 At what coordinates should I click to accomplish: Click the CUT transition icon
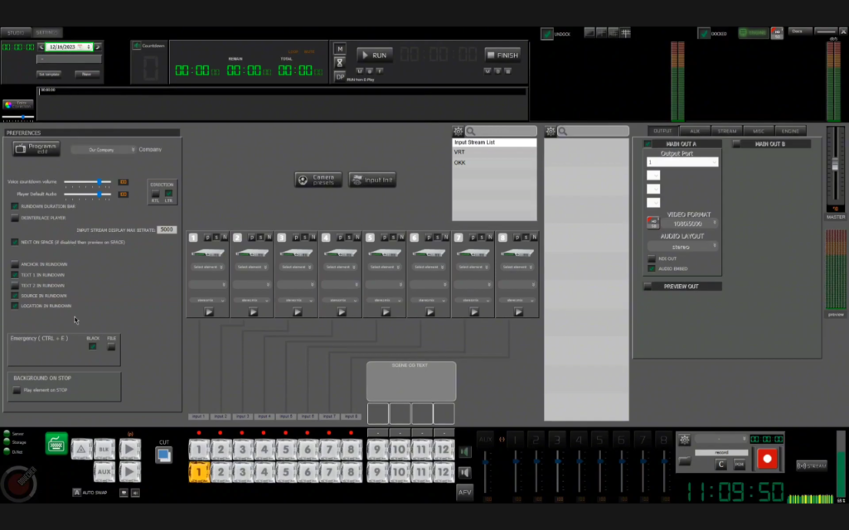coord(163,455)
